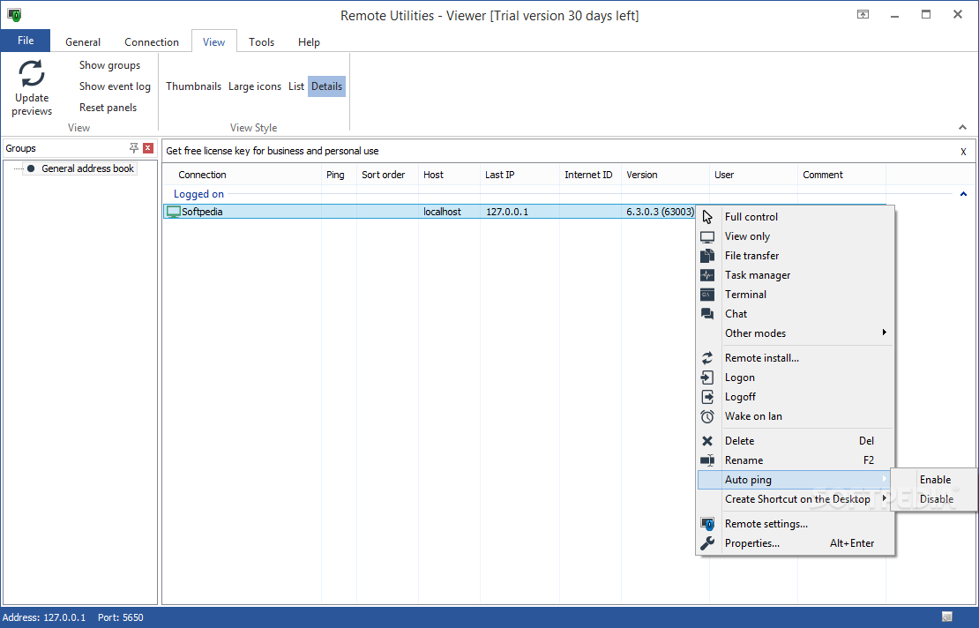Screen dimensions: 979x628
Task: Select Full control from context menu
Action: 794,217
